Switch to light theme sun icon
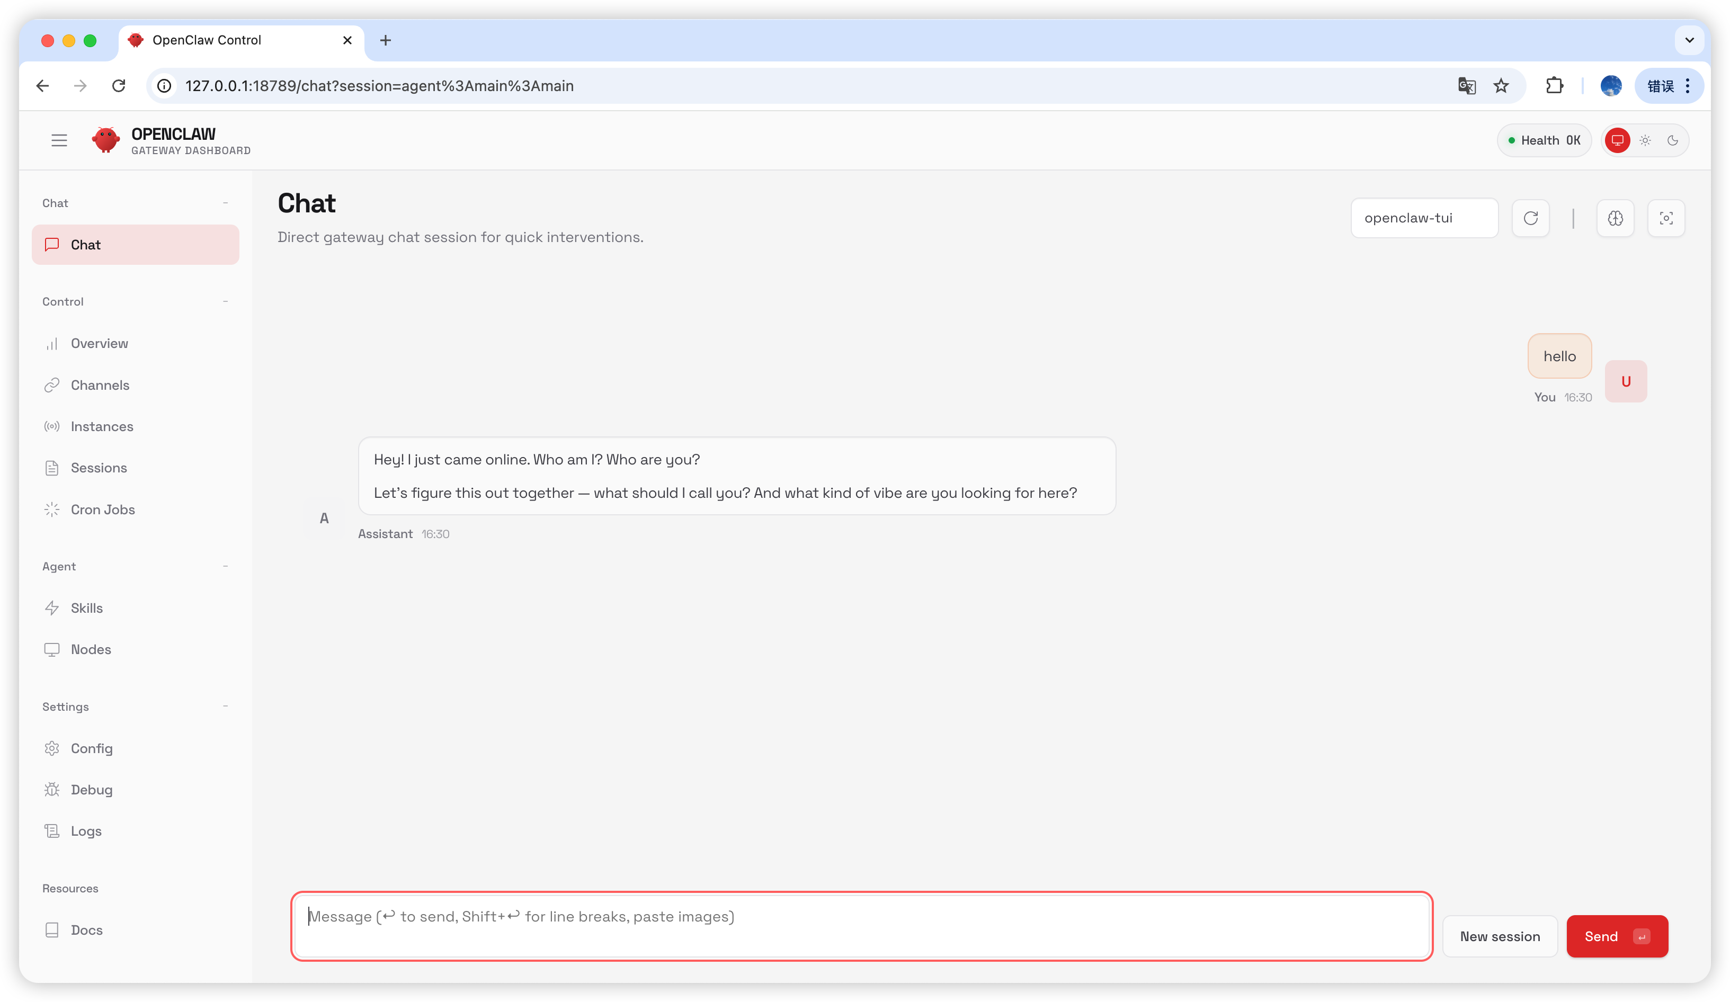The image size is (1730, 1002). 1645,141
